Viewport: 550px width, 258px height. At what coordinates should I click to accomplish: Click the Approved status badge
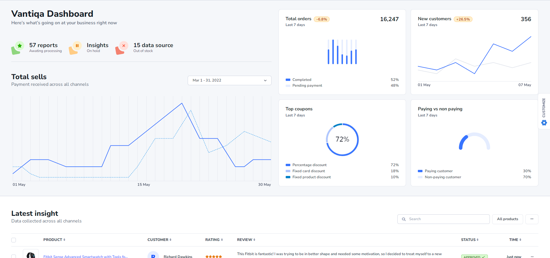click(x=474, y=257)
